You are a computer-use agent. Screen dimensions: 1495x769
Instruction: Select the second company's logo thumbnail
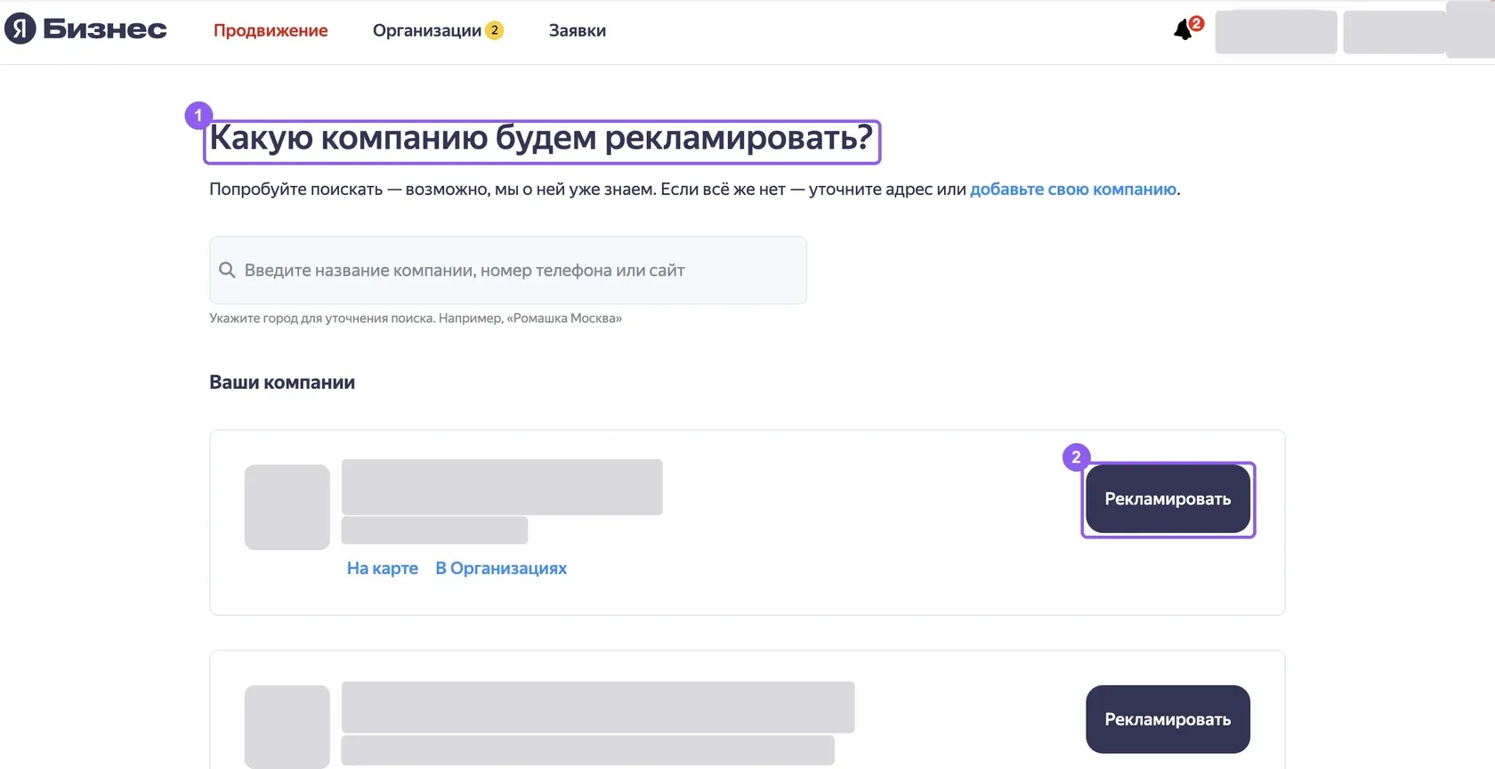[x=287, y=726]
